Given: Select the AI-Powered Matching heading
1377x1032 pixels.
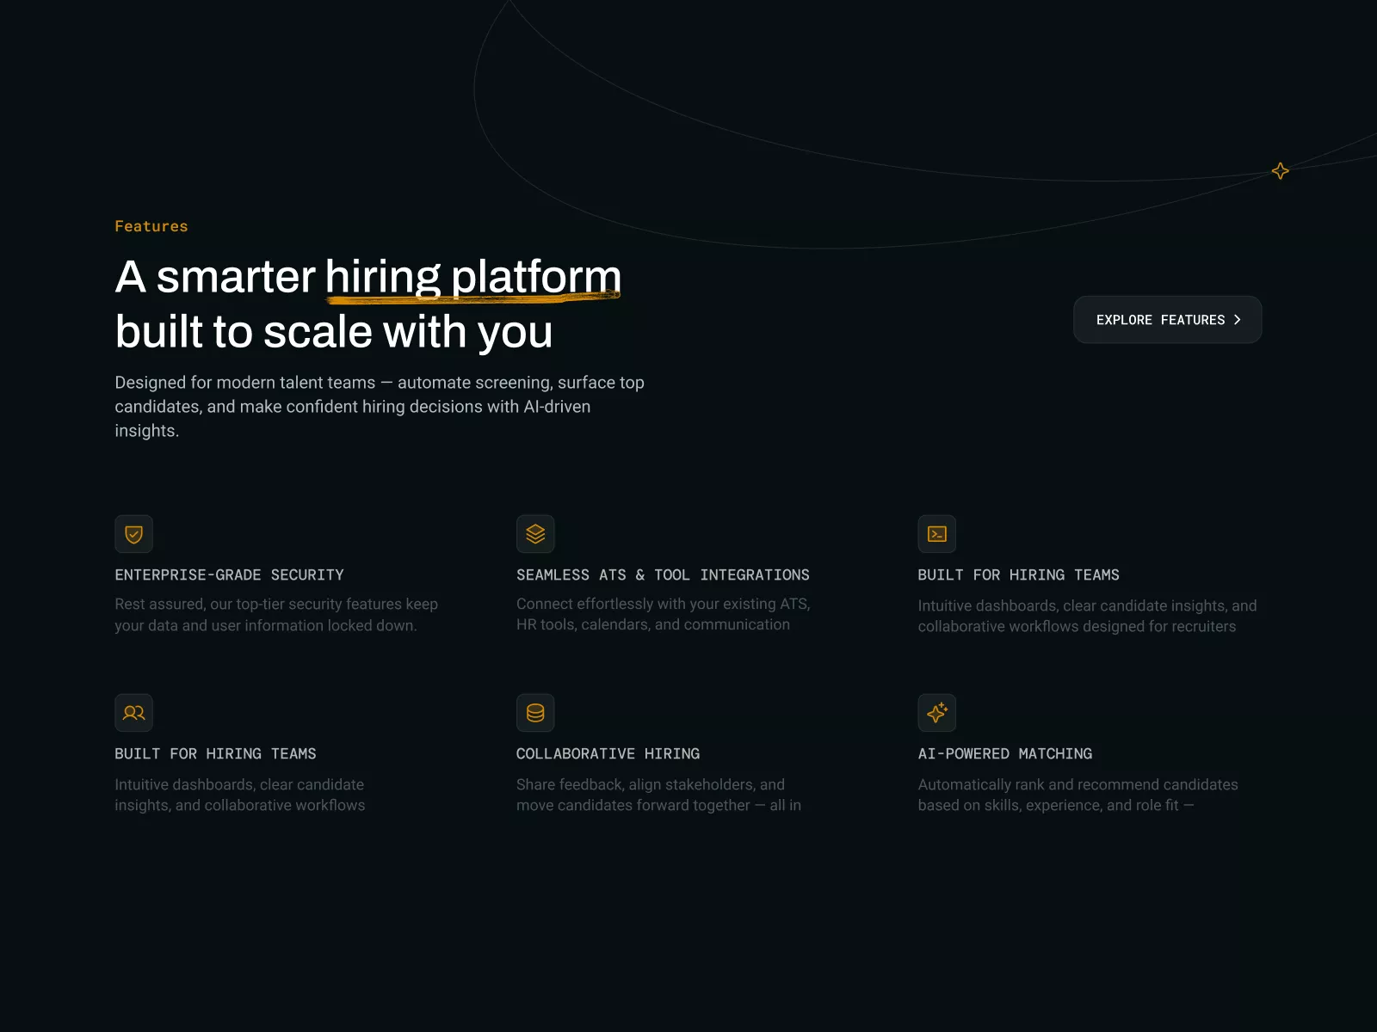Looking at the screenshot, I should (1004, 754).
